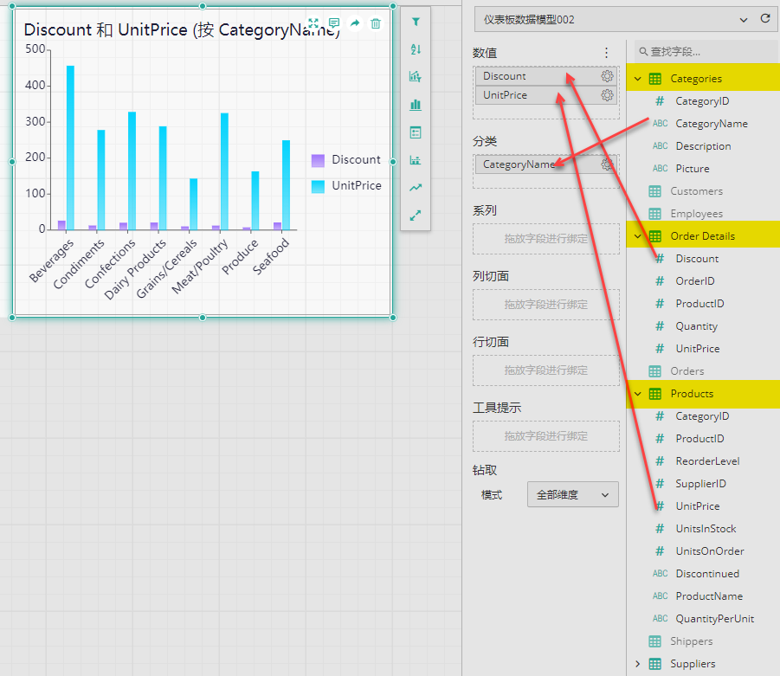The height and width of the screenshot is (676, 780).
Task: Click the 系列 field drop zone
Action: point(546,239)
